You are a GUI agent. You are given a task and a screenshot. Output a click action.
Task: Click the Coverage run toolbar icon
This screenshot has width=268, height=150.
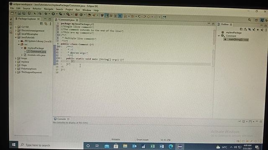[x=60, y=14]
